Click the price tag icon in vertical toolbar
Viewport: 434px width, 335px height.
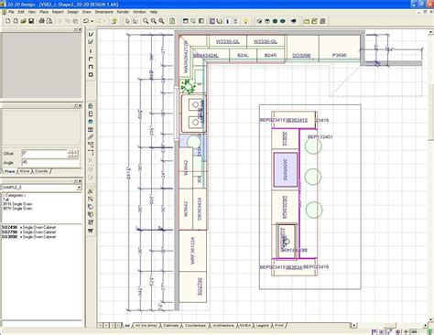coord(91,207)
